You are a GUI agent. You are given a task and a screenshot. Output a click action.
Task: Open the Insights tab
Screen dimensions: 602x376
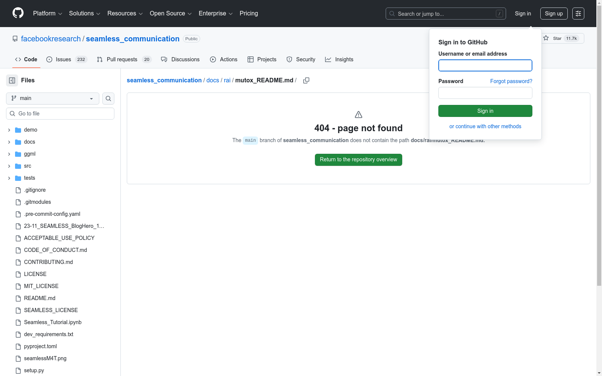(339, 59)
